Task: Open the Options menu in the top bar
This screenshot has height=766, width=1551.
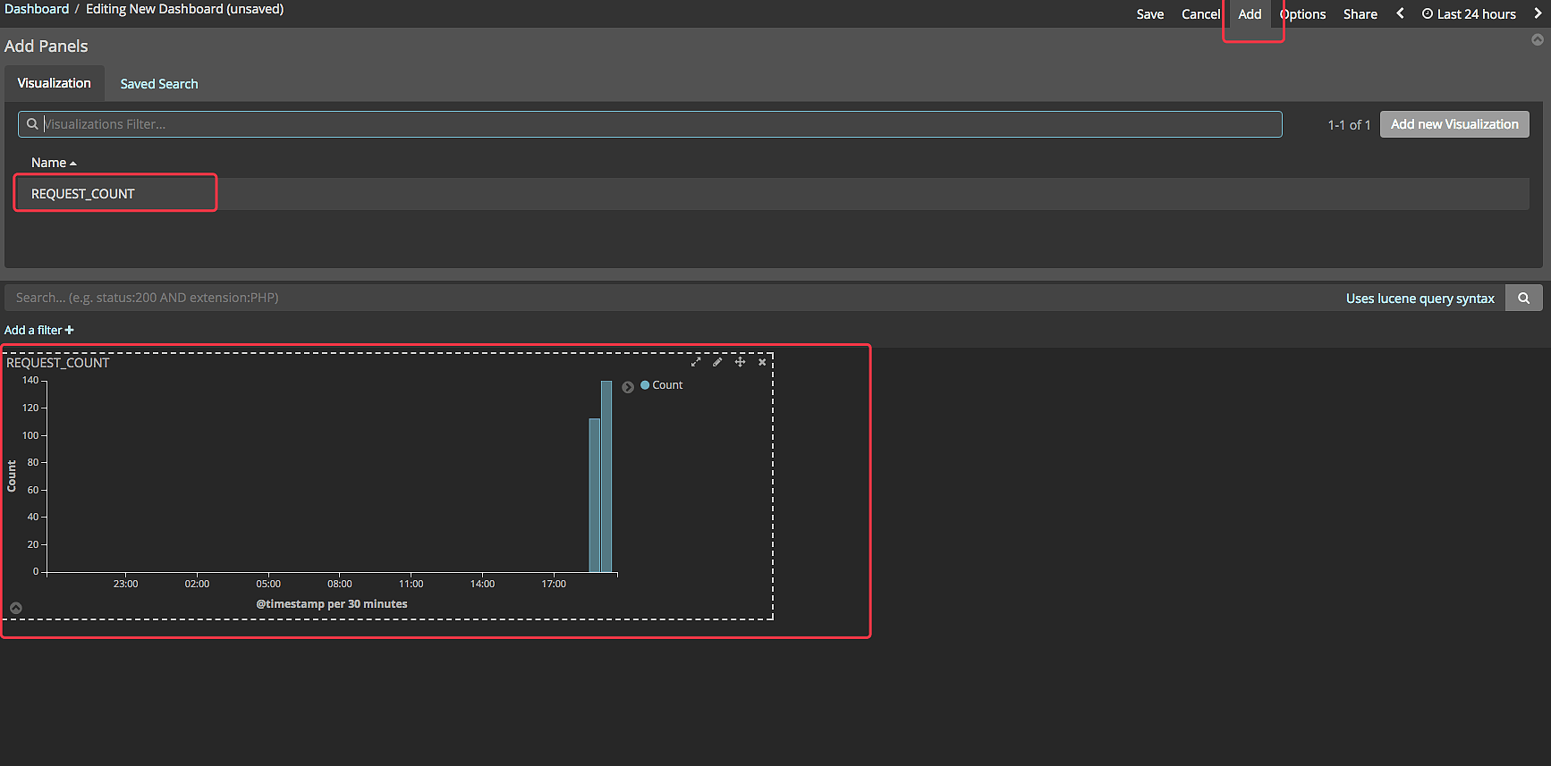Action: click(1303, 14)
